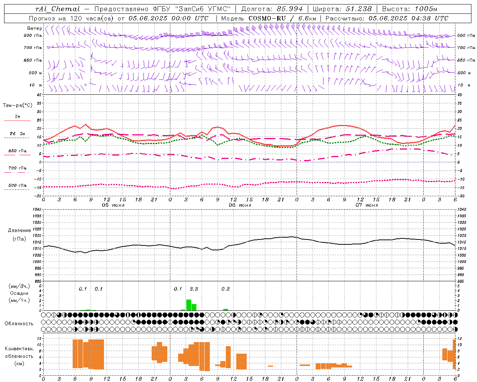The height and width of the screenshot is (382, 477).
Task: Click the (гПа) unit under Давление
Action: (19, 239)
